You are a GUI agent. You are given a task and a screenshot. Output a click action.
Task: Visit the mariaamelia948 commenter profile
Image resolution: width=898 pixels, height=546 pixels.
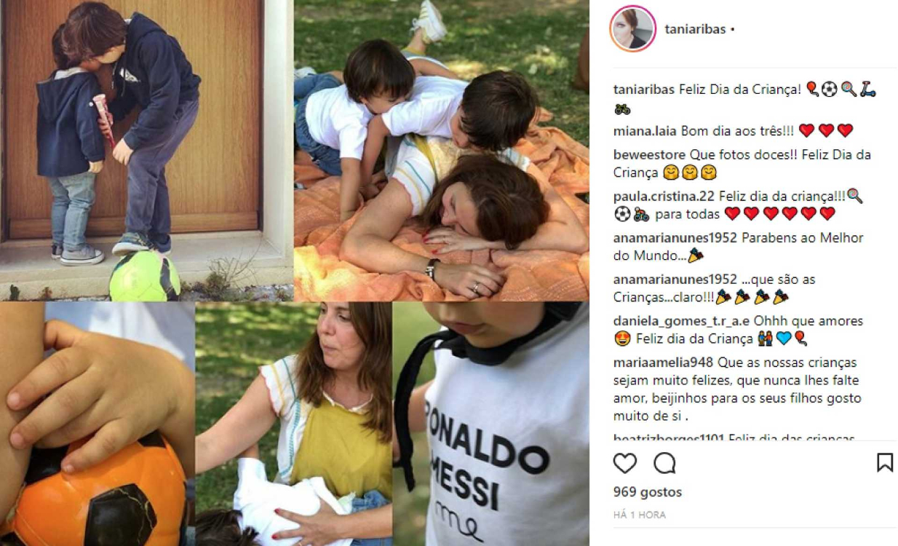coord(664,363)
